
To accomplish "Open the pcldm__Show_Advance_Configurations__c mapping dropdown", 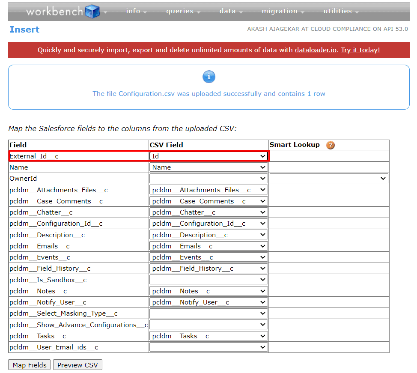I will 208,325.
